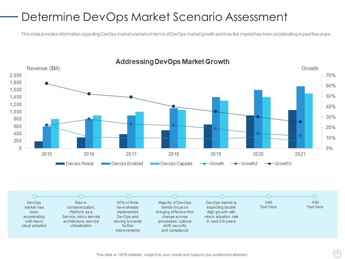
Task: Click the Growth legend line marker
Action: (x=204, y=164)
